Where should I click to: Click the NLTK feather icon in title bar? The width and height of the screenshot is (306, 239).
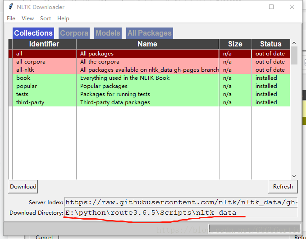[x=11, y=7]
